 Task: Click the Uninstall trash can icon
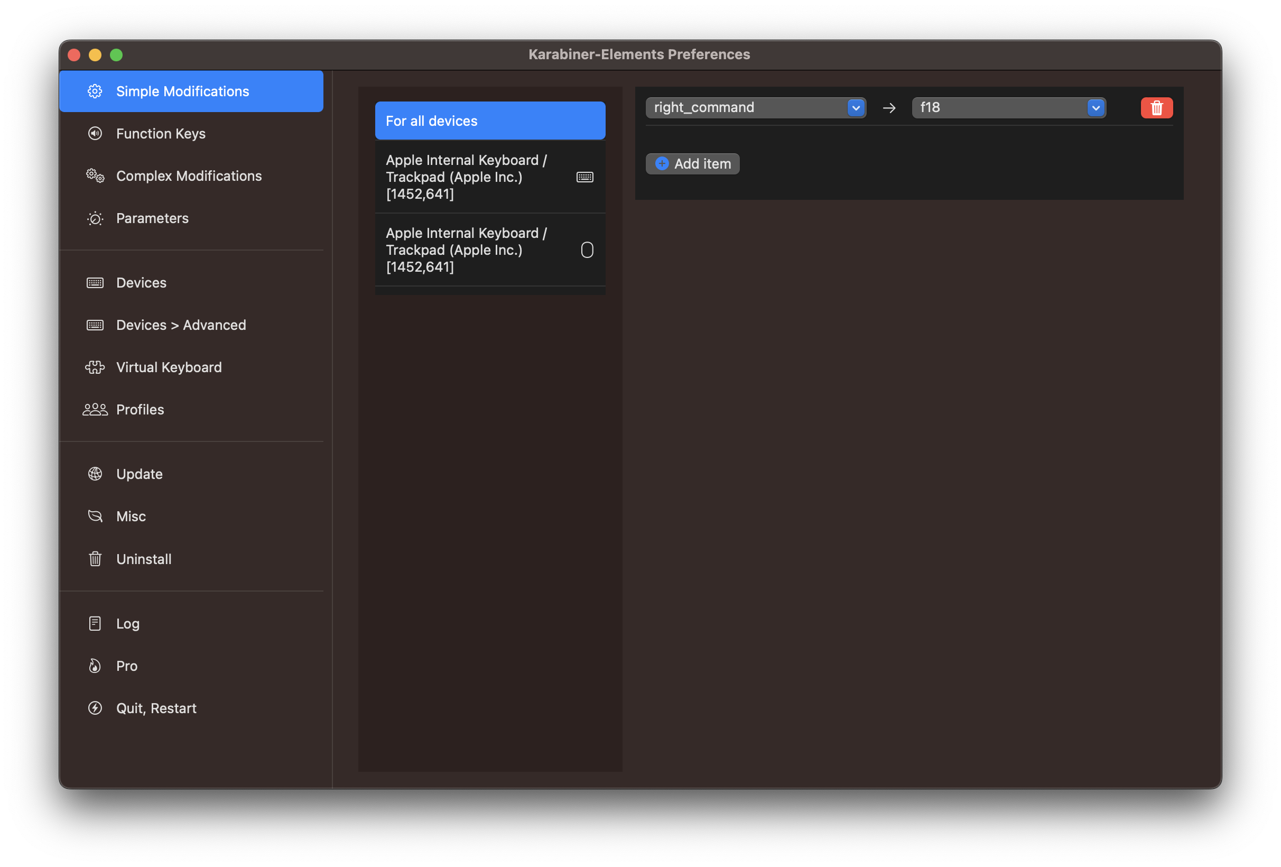point(95,559)
